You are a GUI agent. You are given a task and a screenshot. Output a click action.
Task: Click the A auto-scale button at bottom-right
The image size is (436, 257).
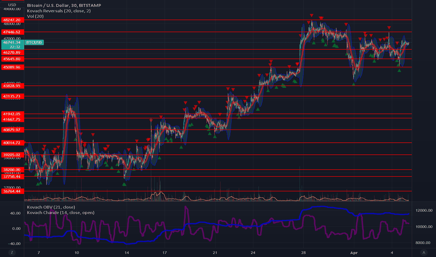pos(424,252)
